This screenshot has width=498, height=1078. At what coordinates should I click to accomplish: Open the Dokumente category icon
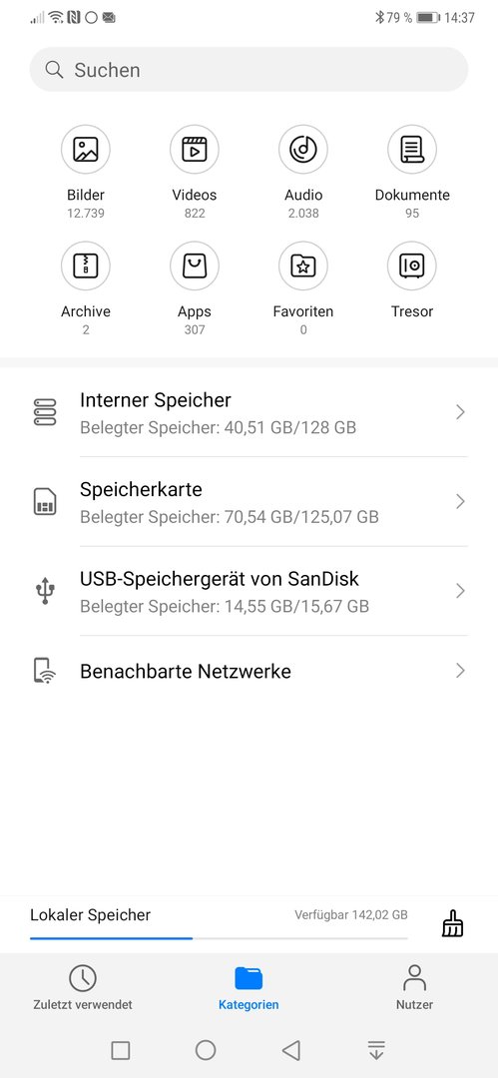click(412, 149)
